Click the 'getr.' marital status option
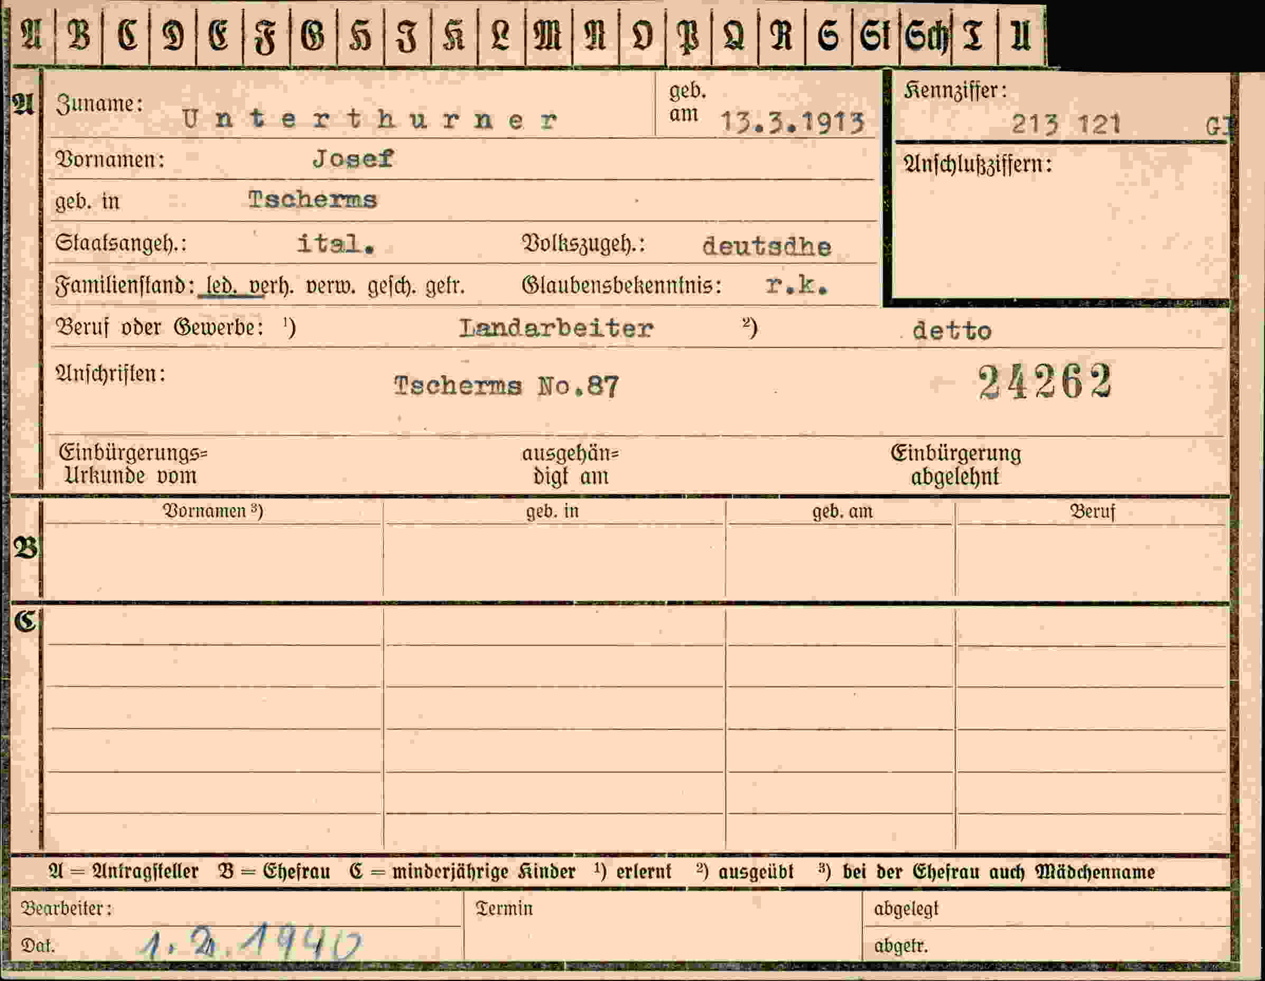1265x981 pixels. (445, 286)
